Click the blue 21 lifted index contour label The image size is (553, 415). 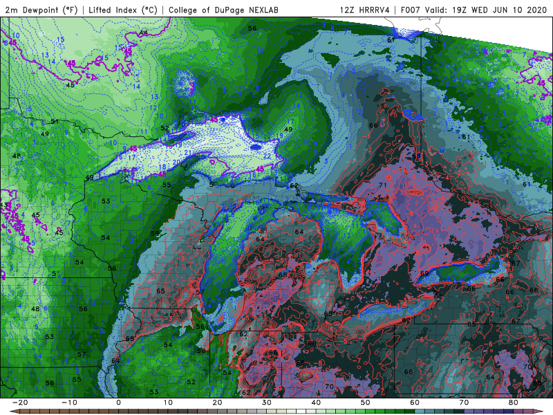(188, 153)
